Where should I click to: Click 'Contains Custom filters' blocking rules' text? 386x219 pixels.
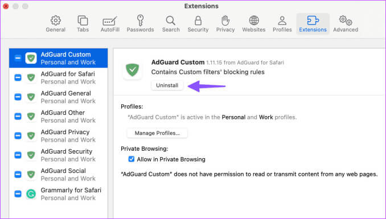coord(208,72)
